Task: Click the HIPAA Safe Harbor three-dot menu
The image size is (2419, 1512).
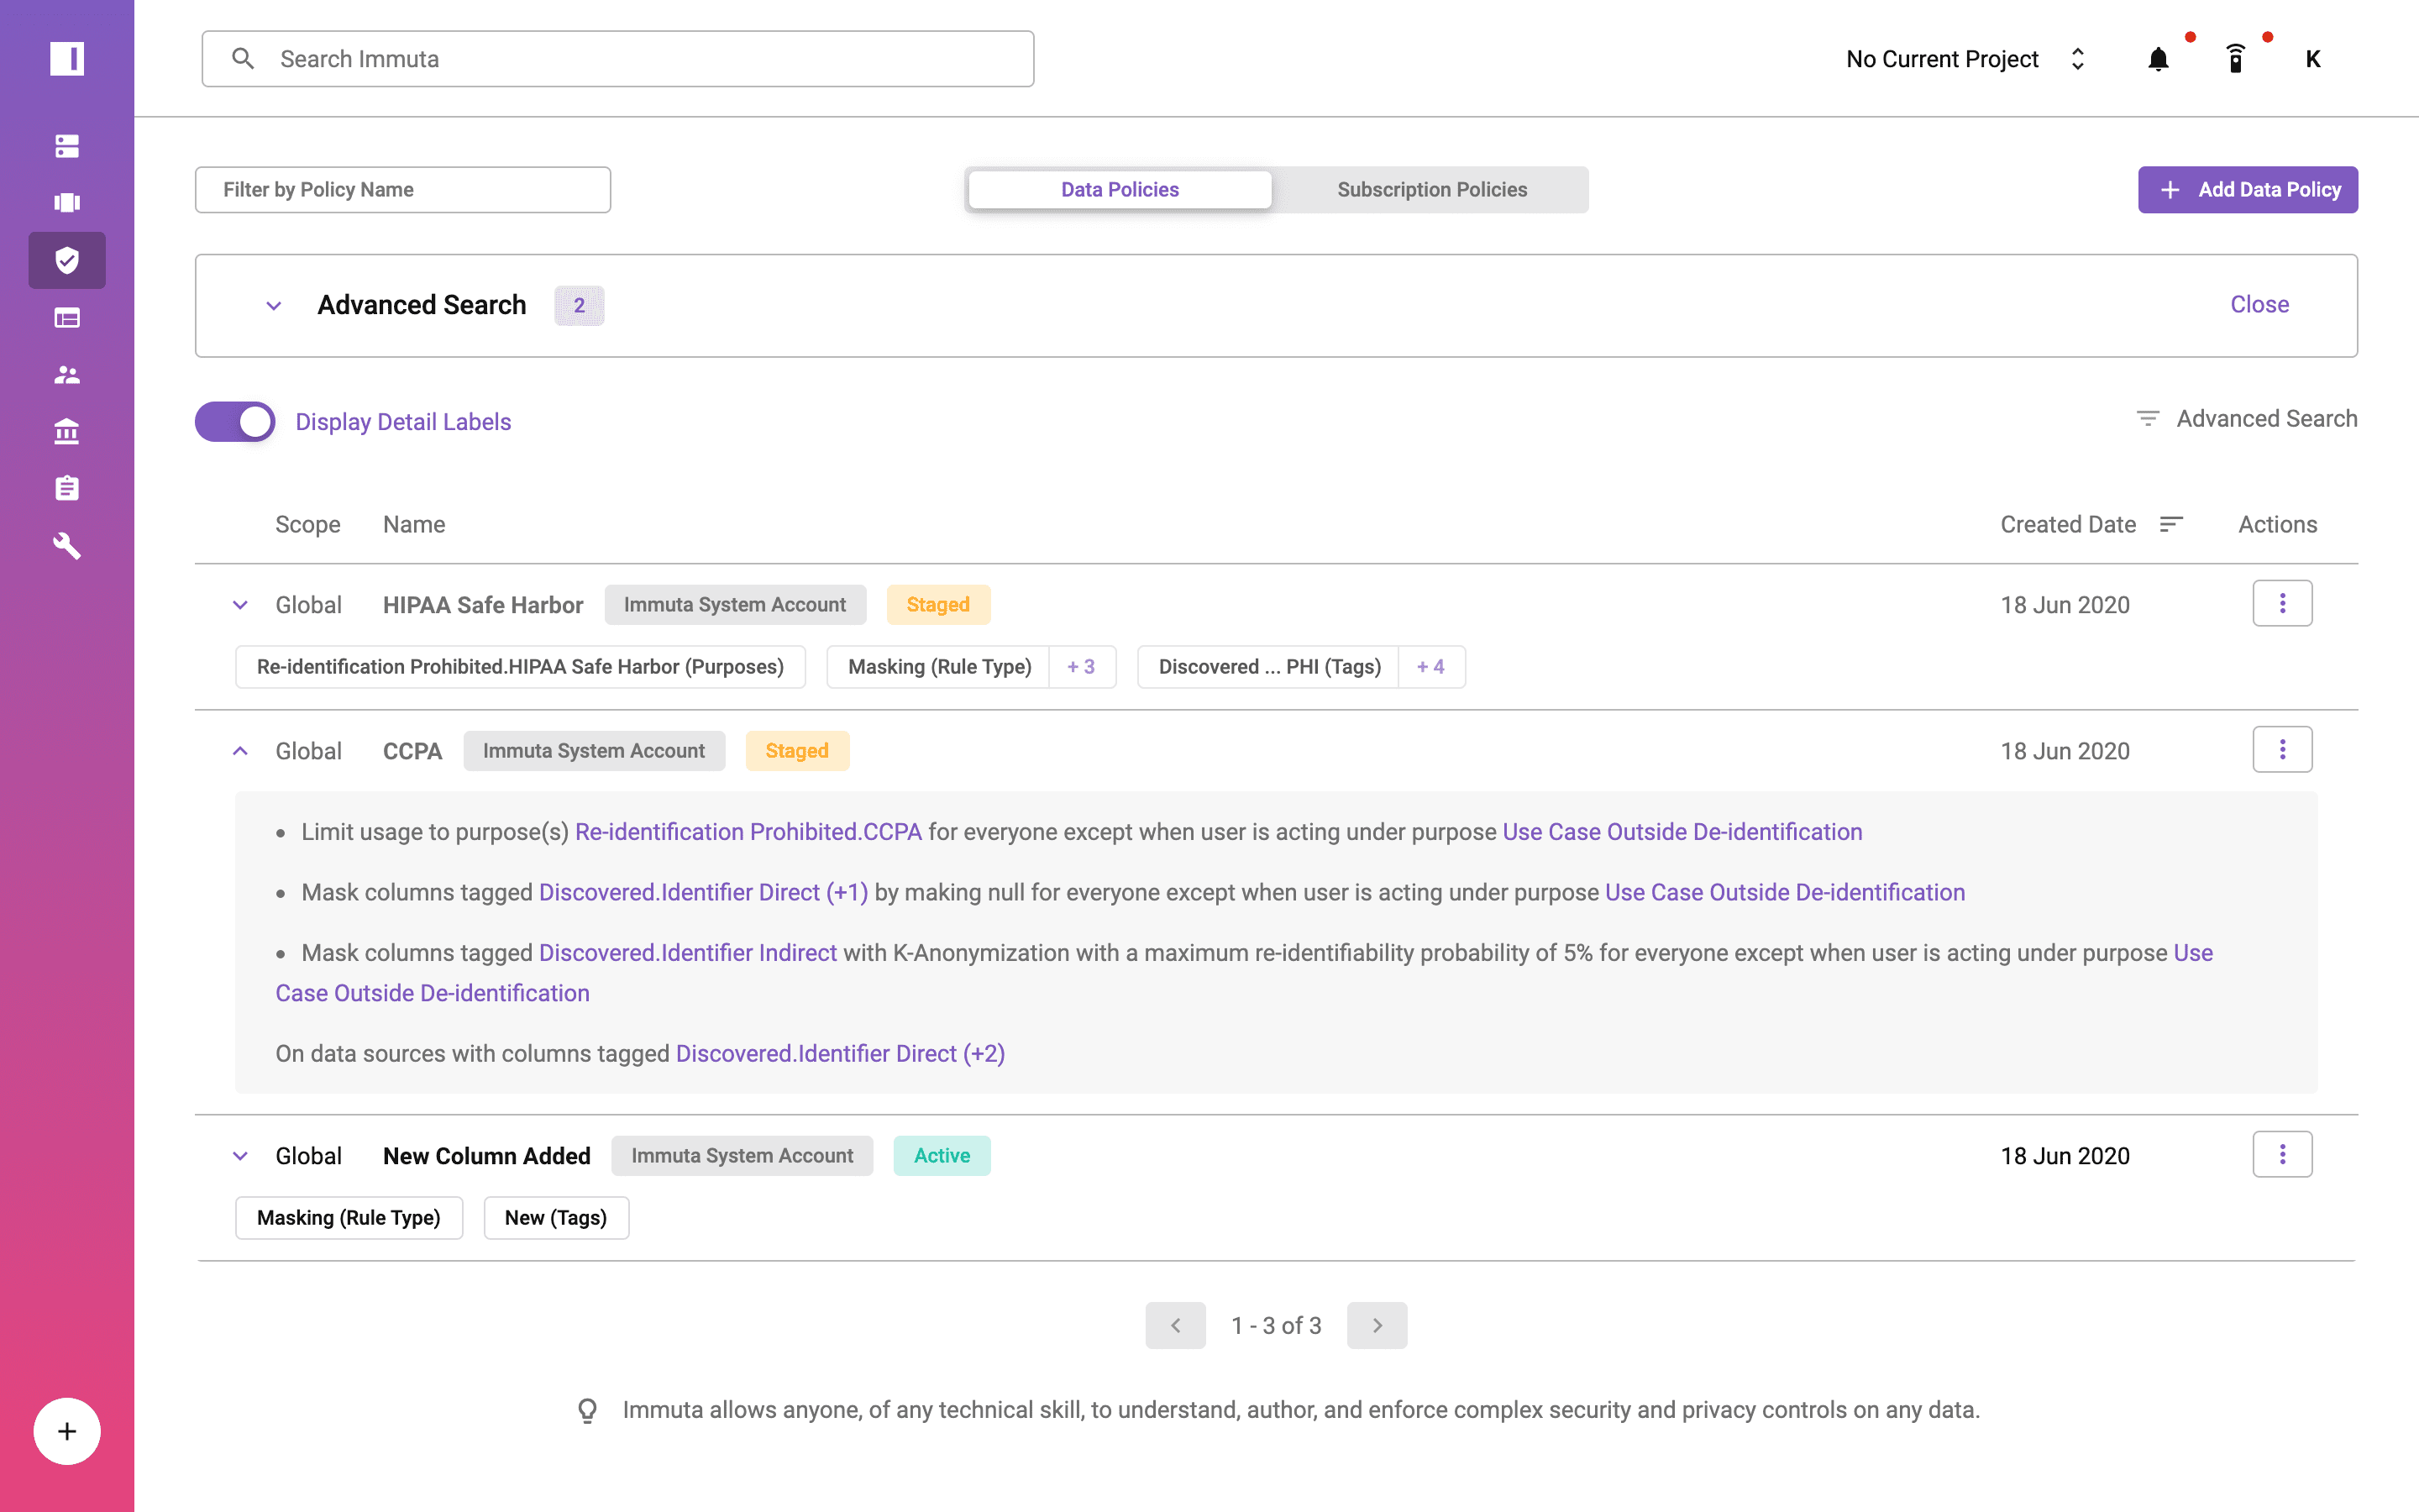Action: click(2283, 605)
